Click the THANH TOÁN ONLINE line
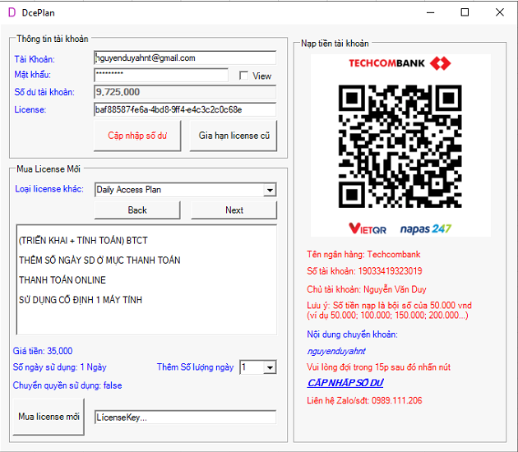The width and height of the screenshot is (518, 452). 62,280
